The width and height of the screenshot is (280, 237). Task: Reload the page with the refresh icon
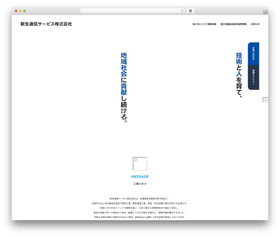click(182, 11)
